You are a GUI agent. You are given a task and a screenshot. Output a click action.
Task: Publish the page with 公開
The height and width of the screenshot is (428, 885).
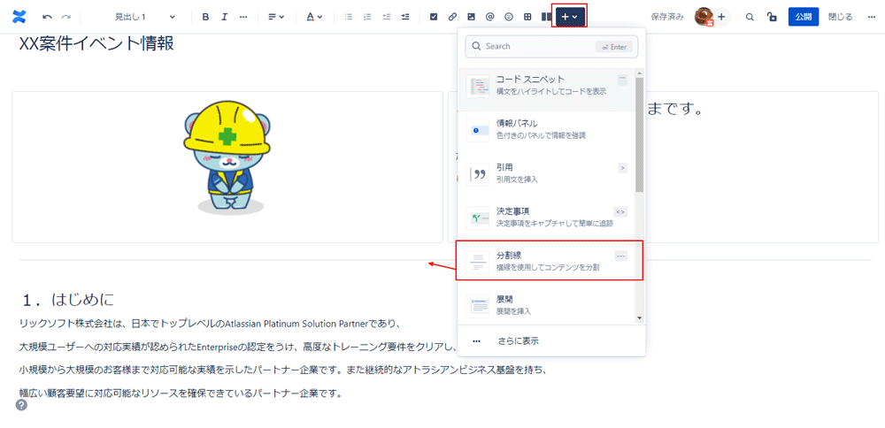click(x=804, y=17)
